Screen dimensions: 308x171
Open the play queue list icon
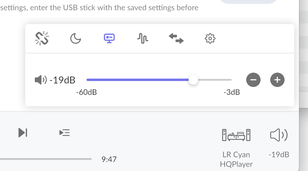tap(65, 133)
